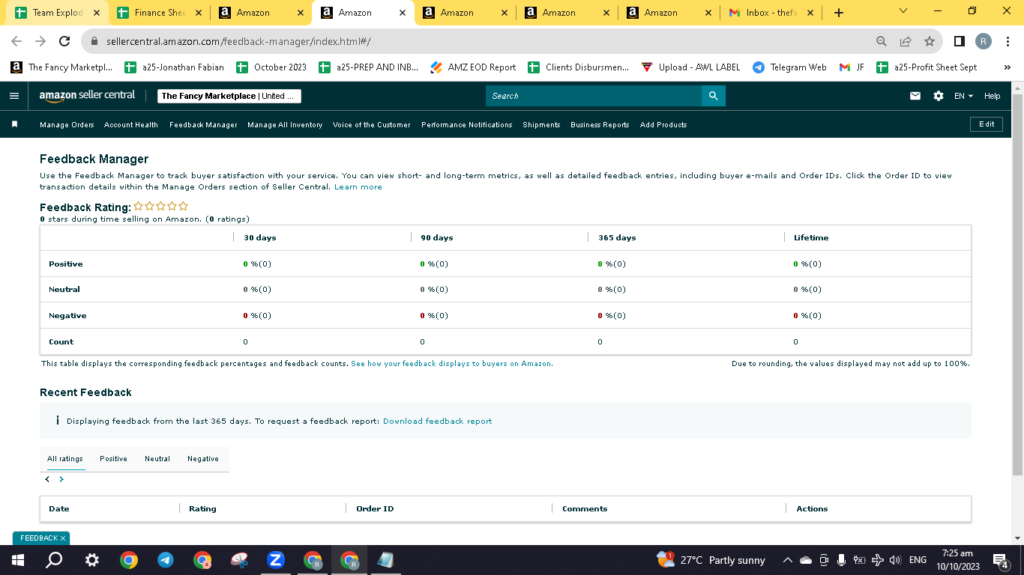Open Telegram from the taskbar

click(x=166, y=560)
